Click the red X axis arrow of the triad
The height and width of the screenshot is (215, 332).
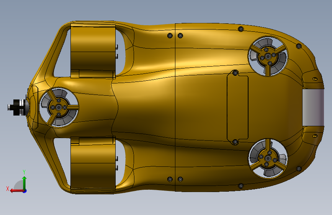click(17, 191)
